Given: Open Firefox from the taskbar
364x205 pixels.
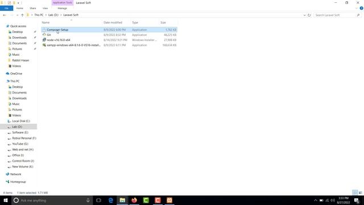Looking at the screenshot, I should tap(134, 200).
